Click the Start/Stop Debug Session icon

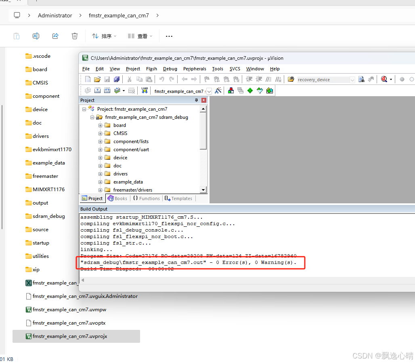tap(384, 79)
